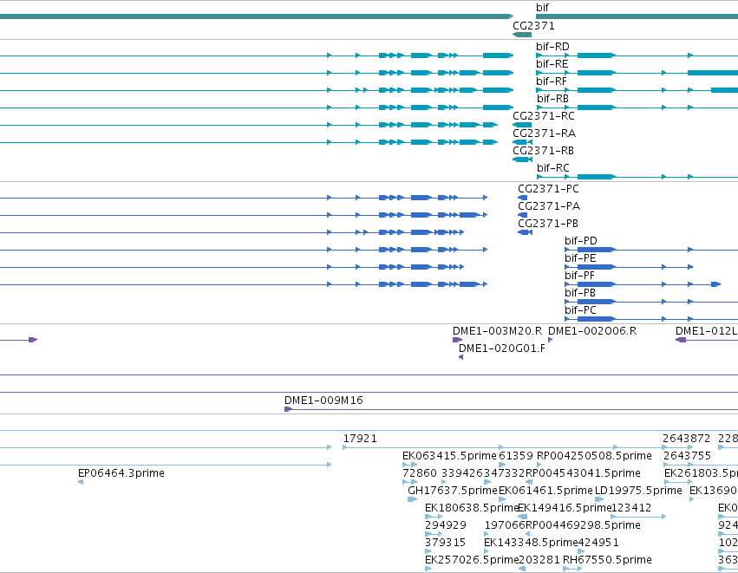Image resolution: width=738 pixels, height=573 pixels.
Task: Select the EK063415.5prime label
Action: coord(449,456)
